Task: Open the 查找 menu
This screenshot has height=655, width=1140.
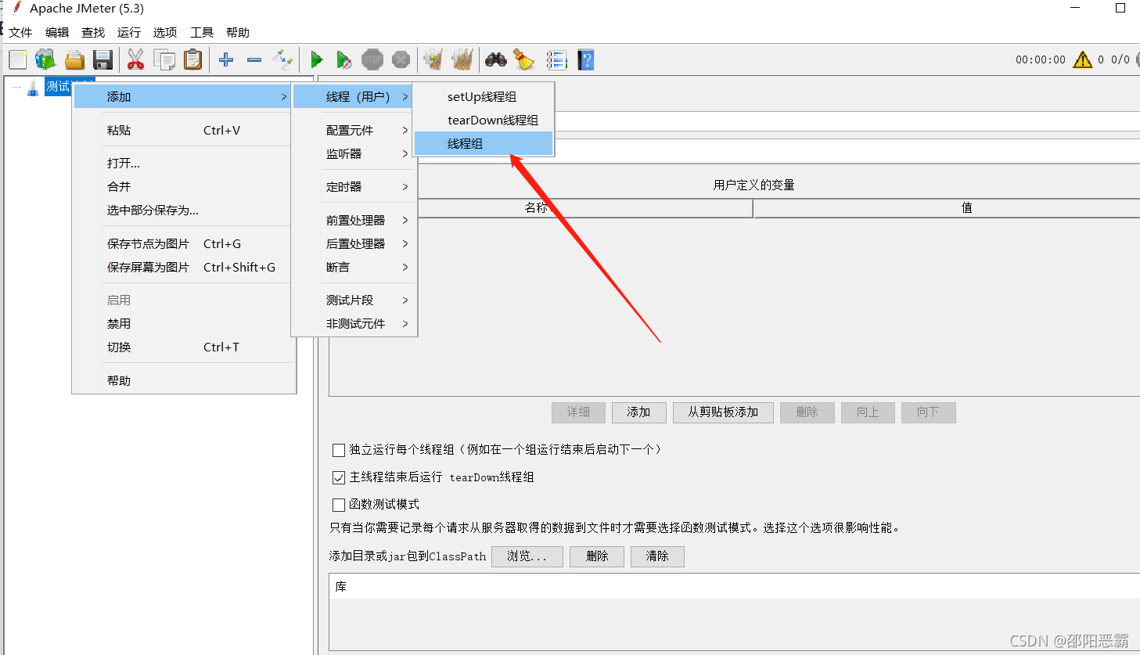Action: point(93,32)
